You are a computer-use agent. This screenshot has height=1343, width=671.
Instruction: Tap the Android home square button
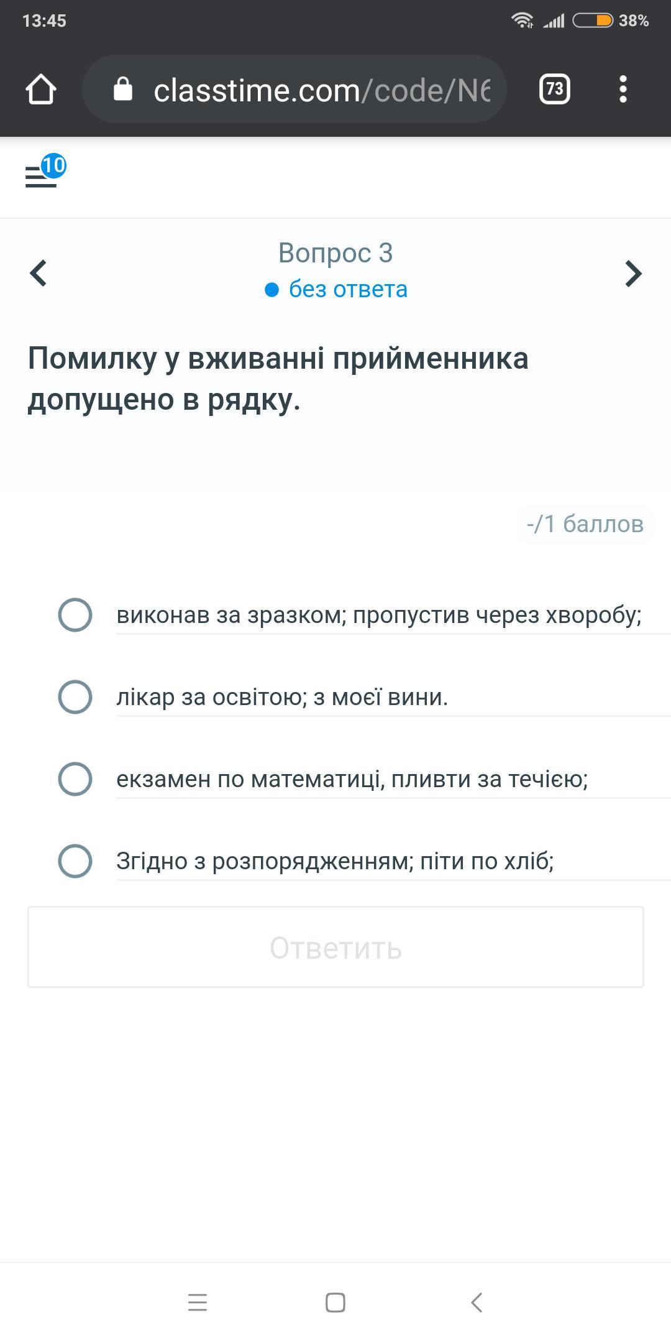click(335, 1302)
